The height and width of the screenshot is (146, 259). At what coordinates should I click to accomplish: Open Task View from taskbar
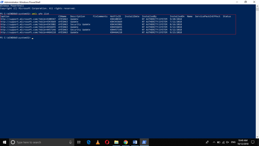click(x=79, y=142)
